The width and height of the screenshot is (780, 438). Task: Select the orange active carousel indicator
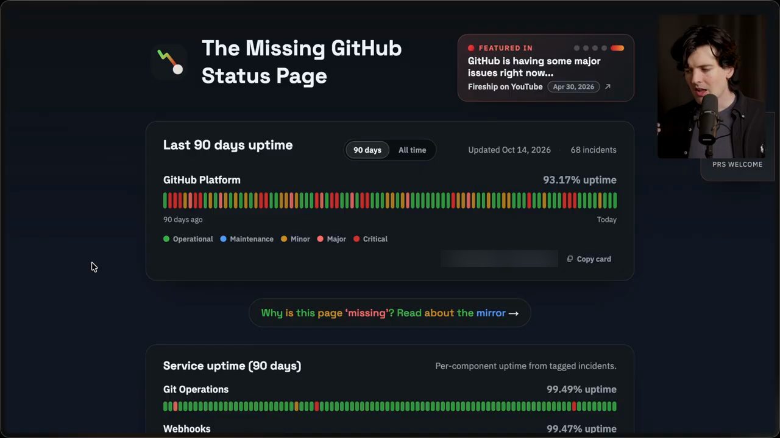pyautogui.click(x=617, y=48)
